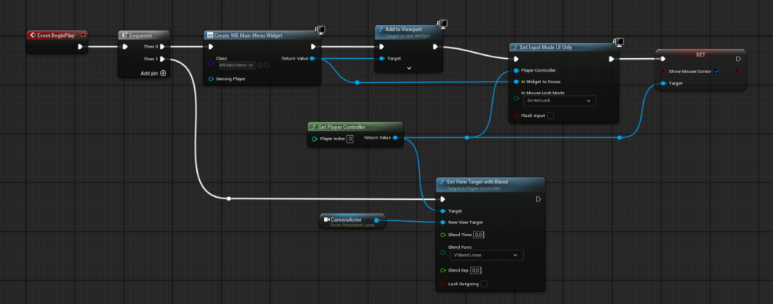Viewport: 773px width, 304px height.
Task: Click the camera icon on the CameraActor node
Action: coord(326,220)
